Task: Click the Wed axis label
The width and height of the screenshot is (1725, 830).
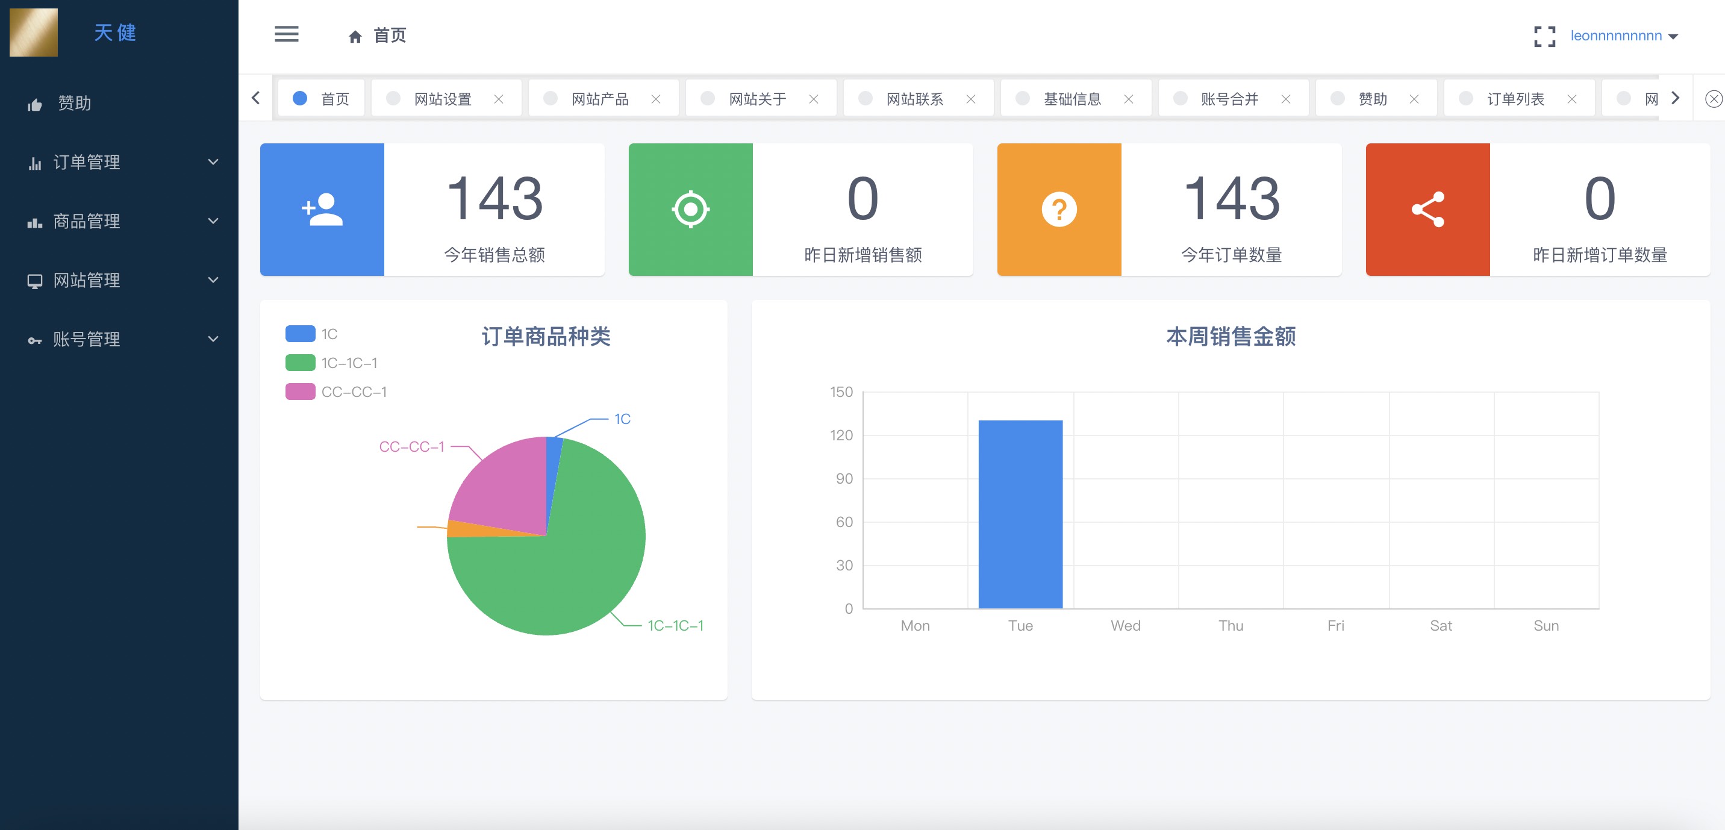Action: point(1125,626)
